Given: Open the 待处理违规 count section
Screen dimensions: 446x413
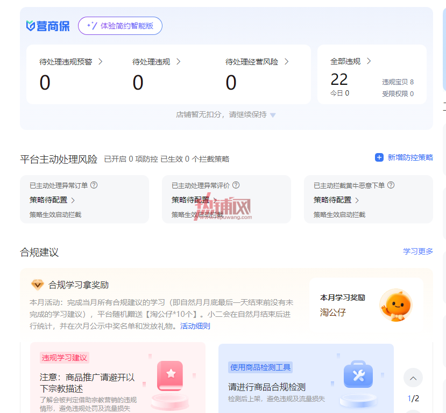Looking at the screenshot, I should (x=157, y=74).
